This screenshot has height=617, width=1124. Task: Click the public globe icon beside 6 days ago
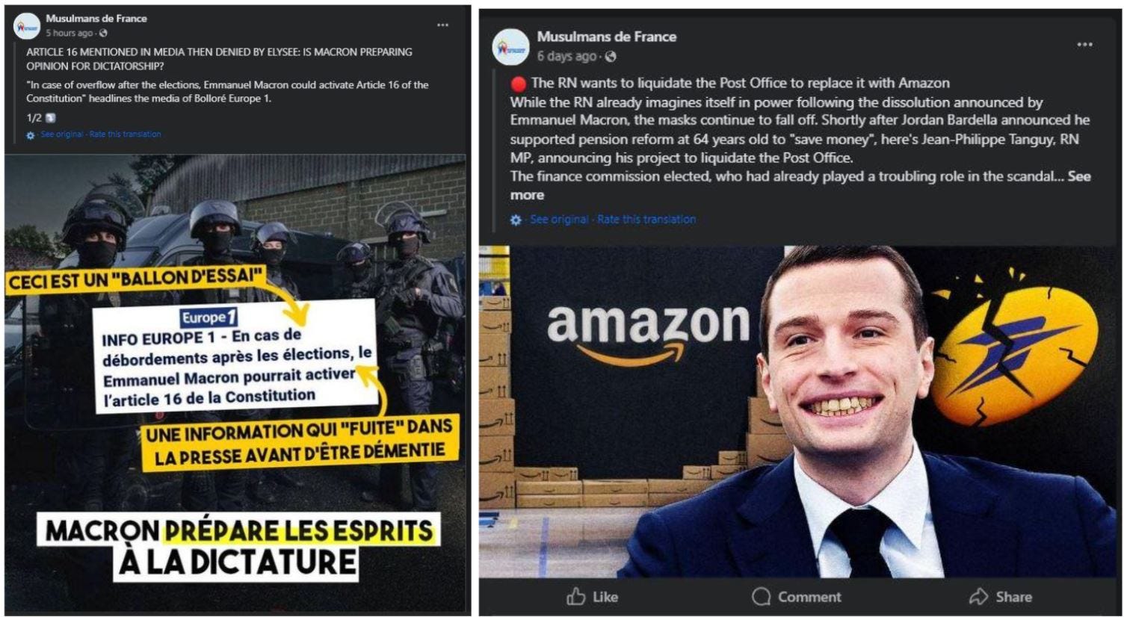pos(611,57)
